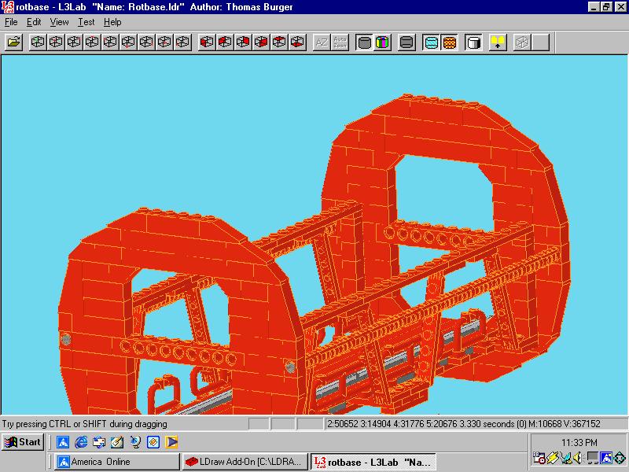
Task: Click the Windows Start button
Action: [x=23, y=442]
